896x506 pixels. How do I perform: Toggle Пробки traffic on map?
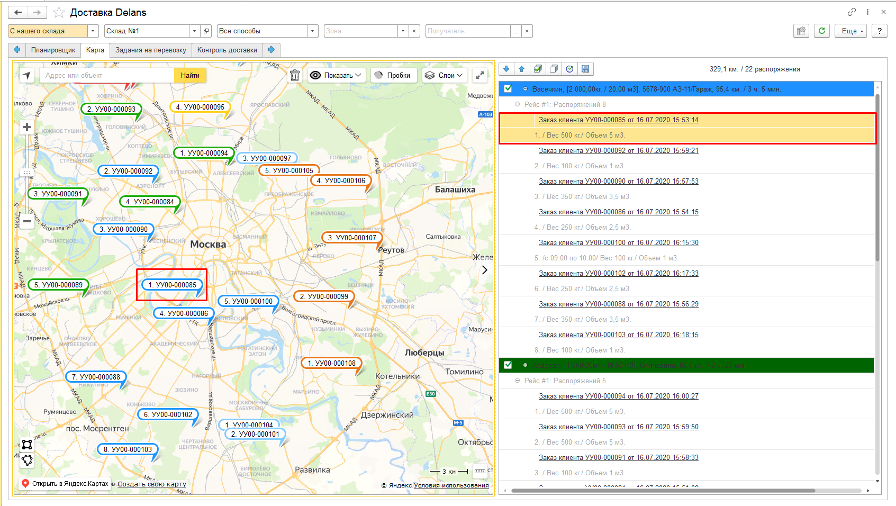click(393, 75)
